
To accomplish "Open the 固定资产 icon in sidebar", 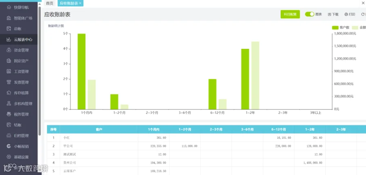I will (x=9, y=61).
